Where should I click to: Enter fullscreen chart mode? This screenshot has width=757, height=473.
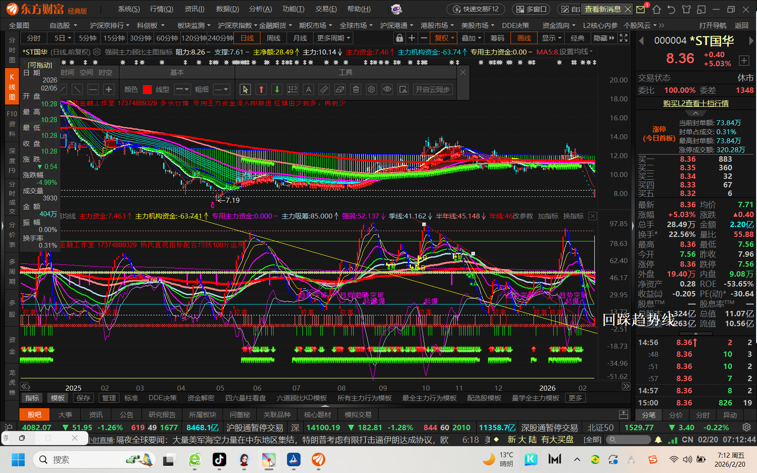(x=624, y=38)
